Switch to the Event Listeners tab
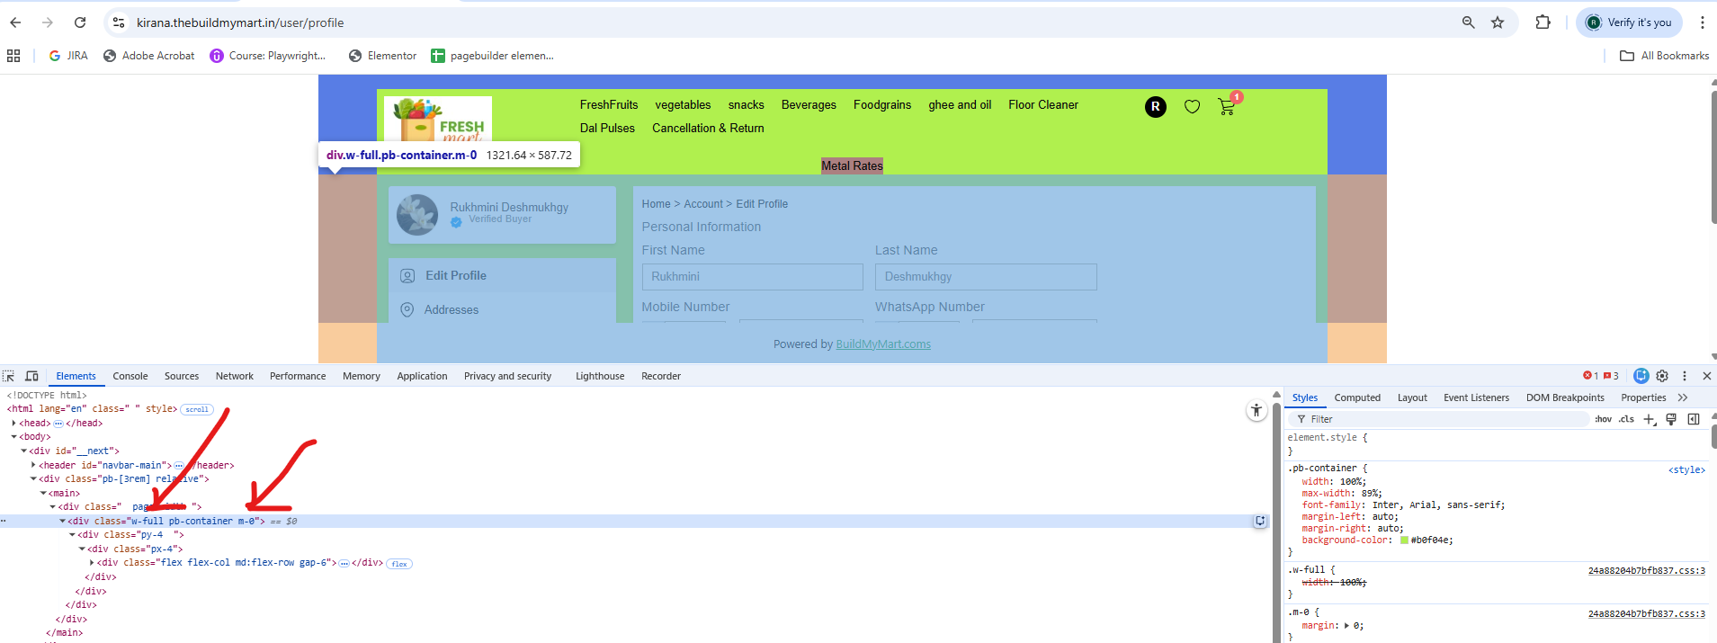 (x=1476, y=397)
